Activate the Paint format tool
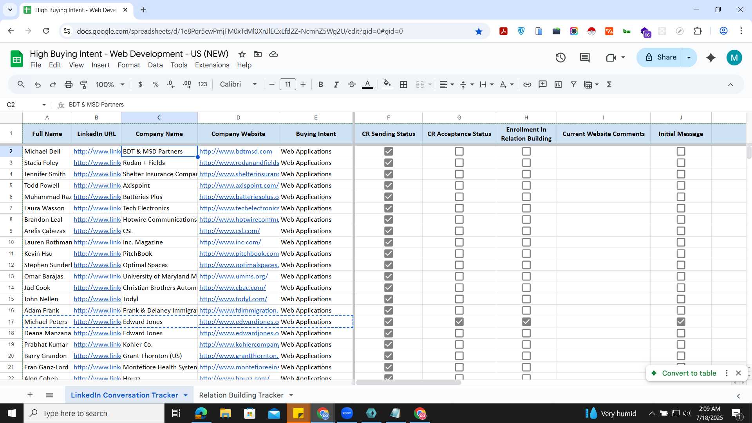This screenshot has height=423, width=752. pos(84,85)
